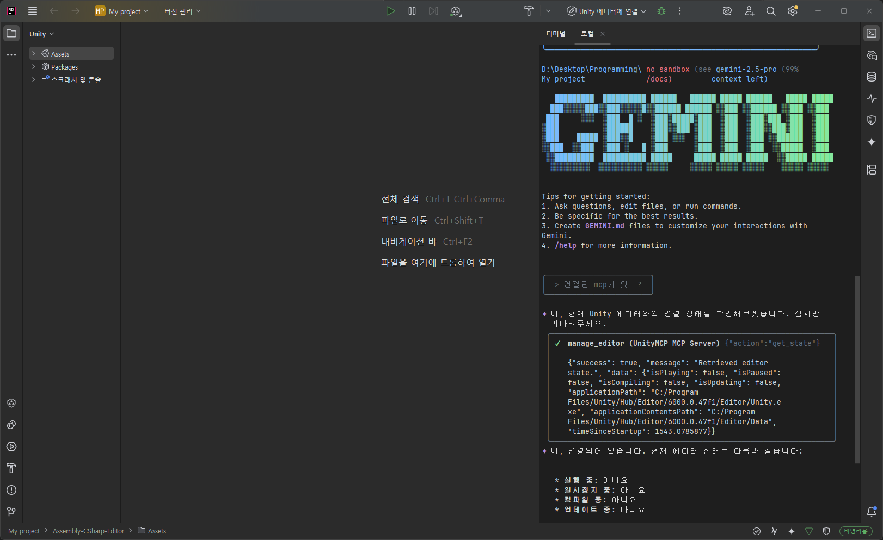
Task: Open the Unity 에디터에 연결 run configuration dropdown
Action: [x=606, y=11]
